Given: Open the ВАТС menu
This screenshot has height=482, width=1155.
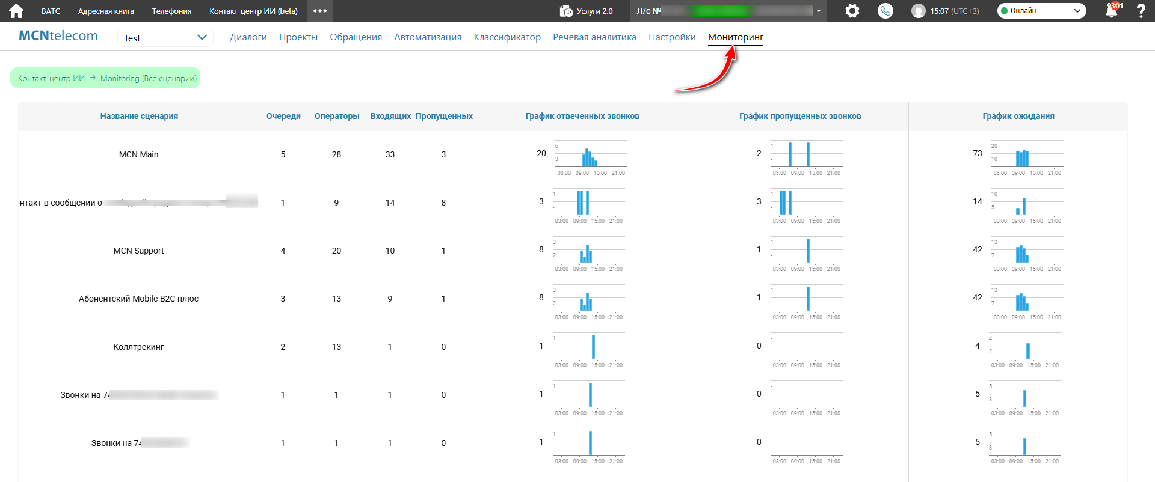Looking at the screenshot, I should (51, 11).
